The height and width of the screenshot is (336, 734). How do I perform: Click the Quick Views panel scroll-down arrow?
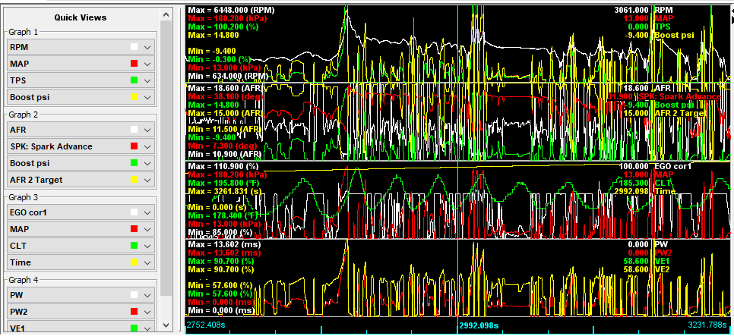(166, 329)
